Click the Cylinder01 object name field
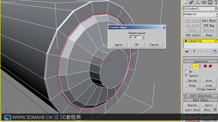Viewport: 218px width, 122px height. point(199,9)
